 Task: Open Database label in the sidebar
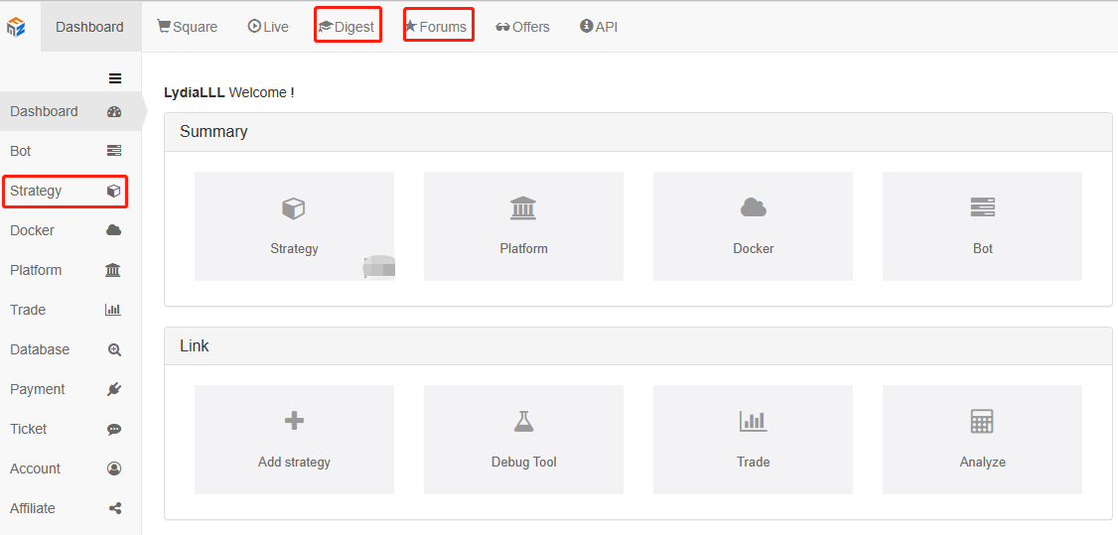40,349
